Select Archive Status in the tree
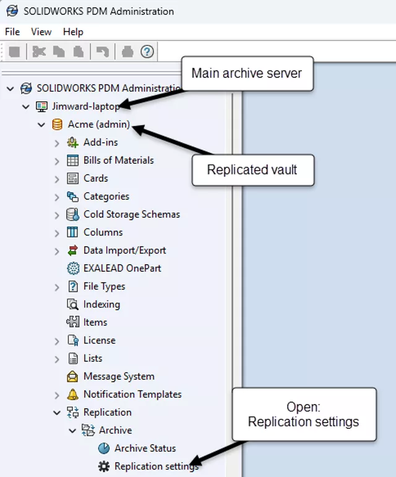The height and width of the screenshot is (477, 396). 145,448
